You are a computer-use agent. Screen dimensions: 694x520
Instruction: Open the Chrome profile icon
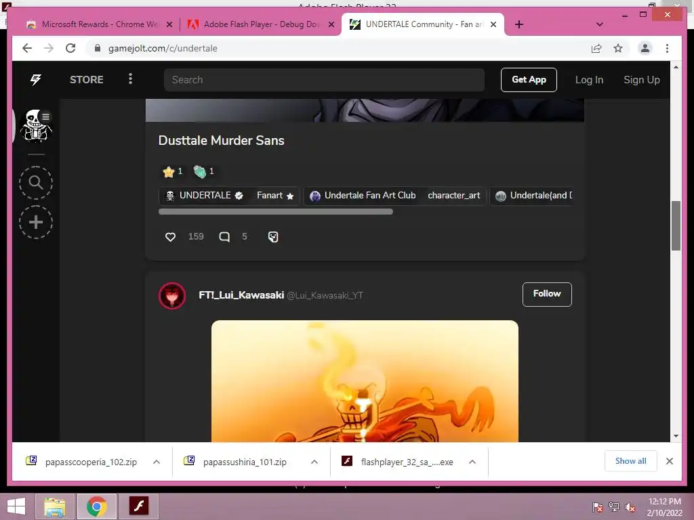(x=645, y=48)
